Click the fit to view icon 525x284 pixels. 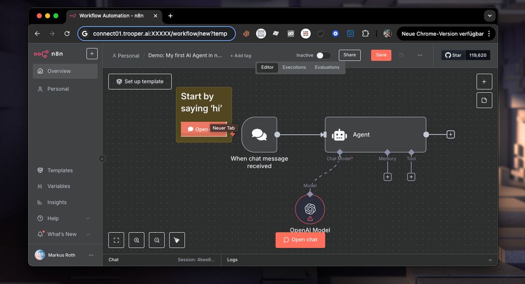coord(116,240)
